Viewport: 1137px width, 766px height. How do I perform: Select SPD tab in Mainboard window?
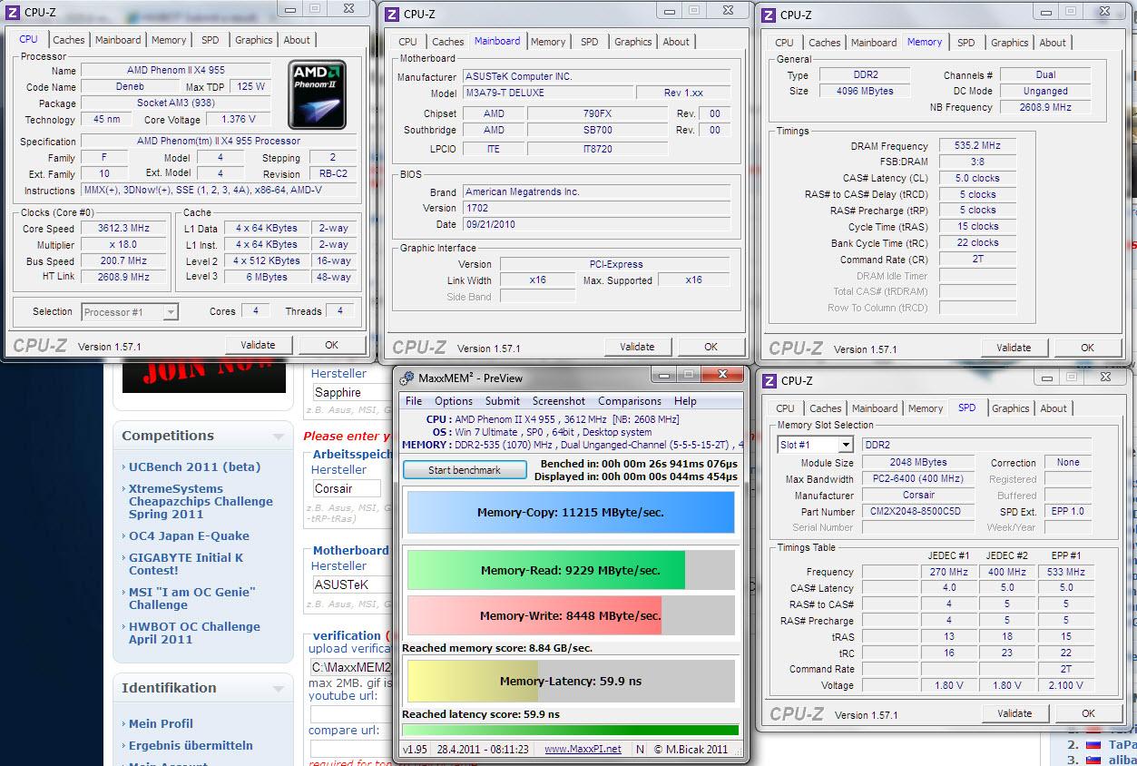point(590,42)
